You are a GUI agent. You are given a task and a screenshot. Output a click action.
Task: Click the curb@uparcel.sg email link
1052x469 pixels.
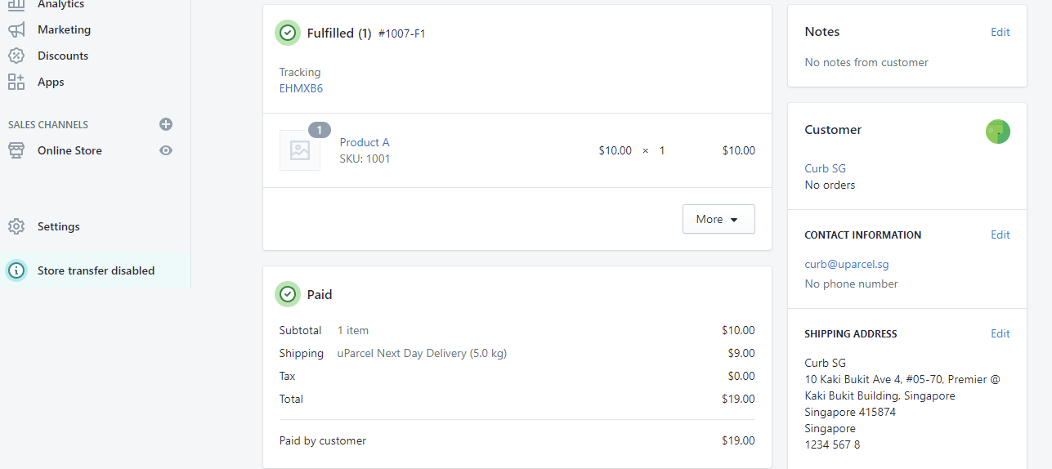[x=846, y=264]
